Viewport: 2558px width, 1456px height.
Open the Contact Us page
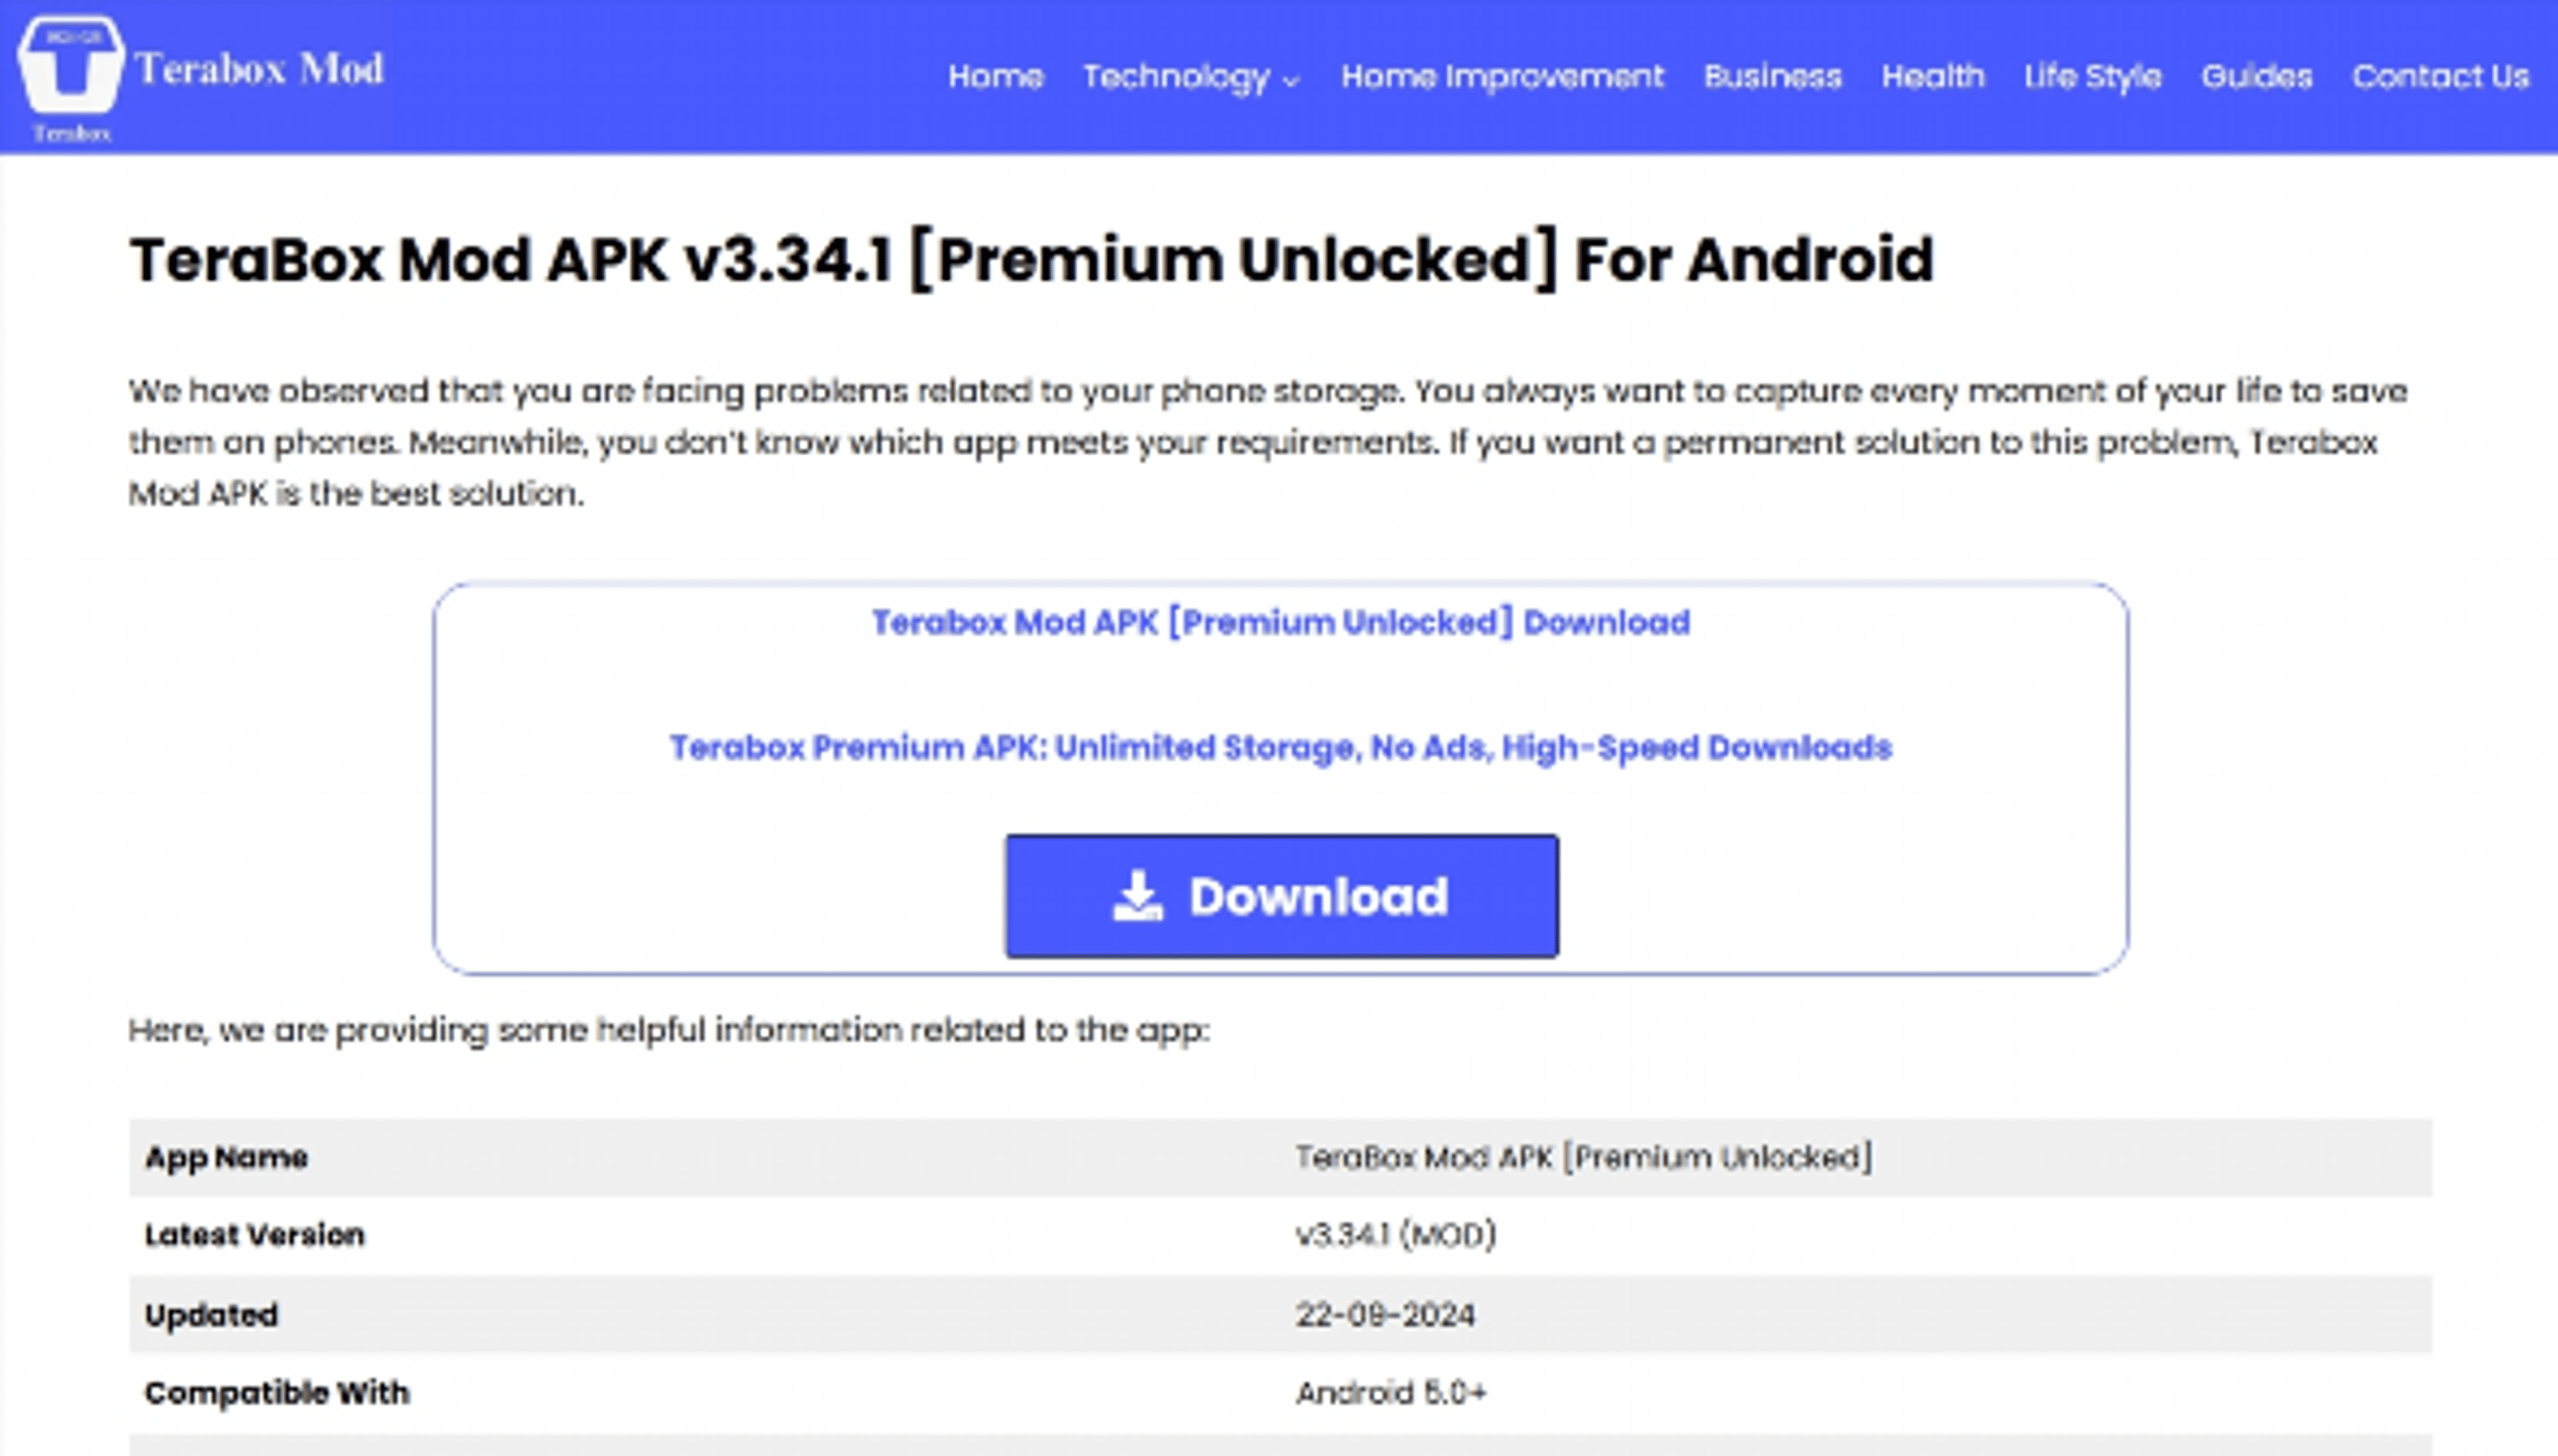click(x=2440, y=76)
